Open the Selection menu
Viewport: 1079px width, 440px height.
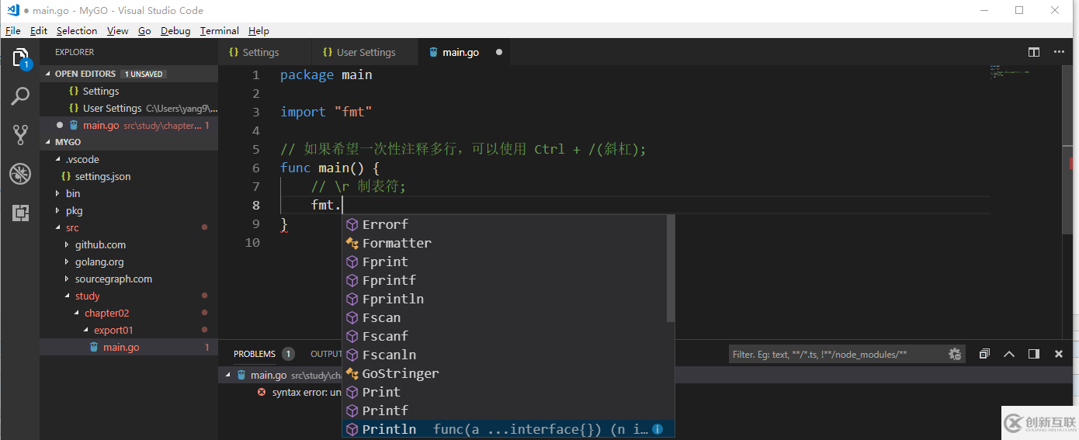tap(77, 31)
